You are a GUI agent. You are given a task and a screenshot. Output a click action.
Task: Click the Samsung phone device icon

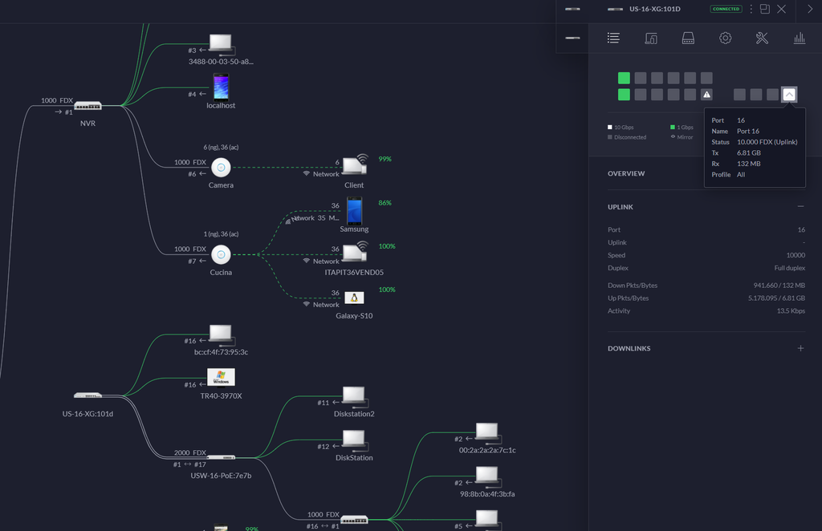(354, 211)
